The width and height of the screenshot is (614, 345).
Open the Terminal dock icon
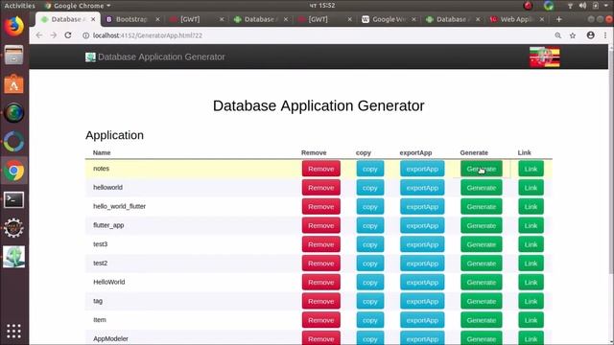pyautogui.click(x=14, y=200)
